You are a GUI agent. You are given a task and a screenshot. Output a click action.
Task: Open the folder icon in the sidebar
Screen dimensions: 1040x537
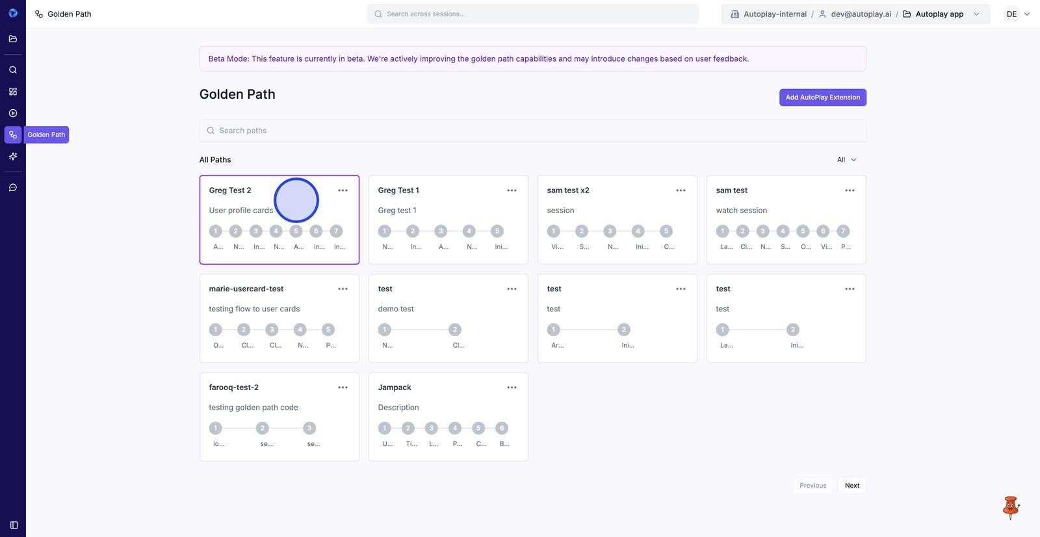click(13, 39)
